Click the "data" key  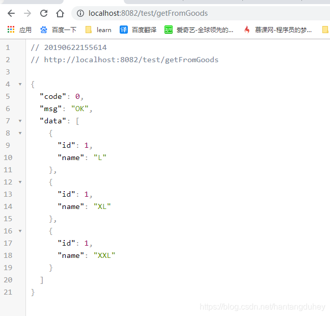53,121
